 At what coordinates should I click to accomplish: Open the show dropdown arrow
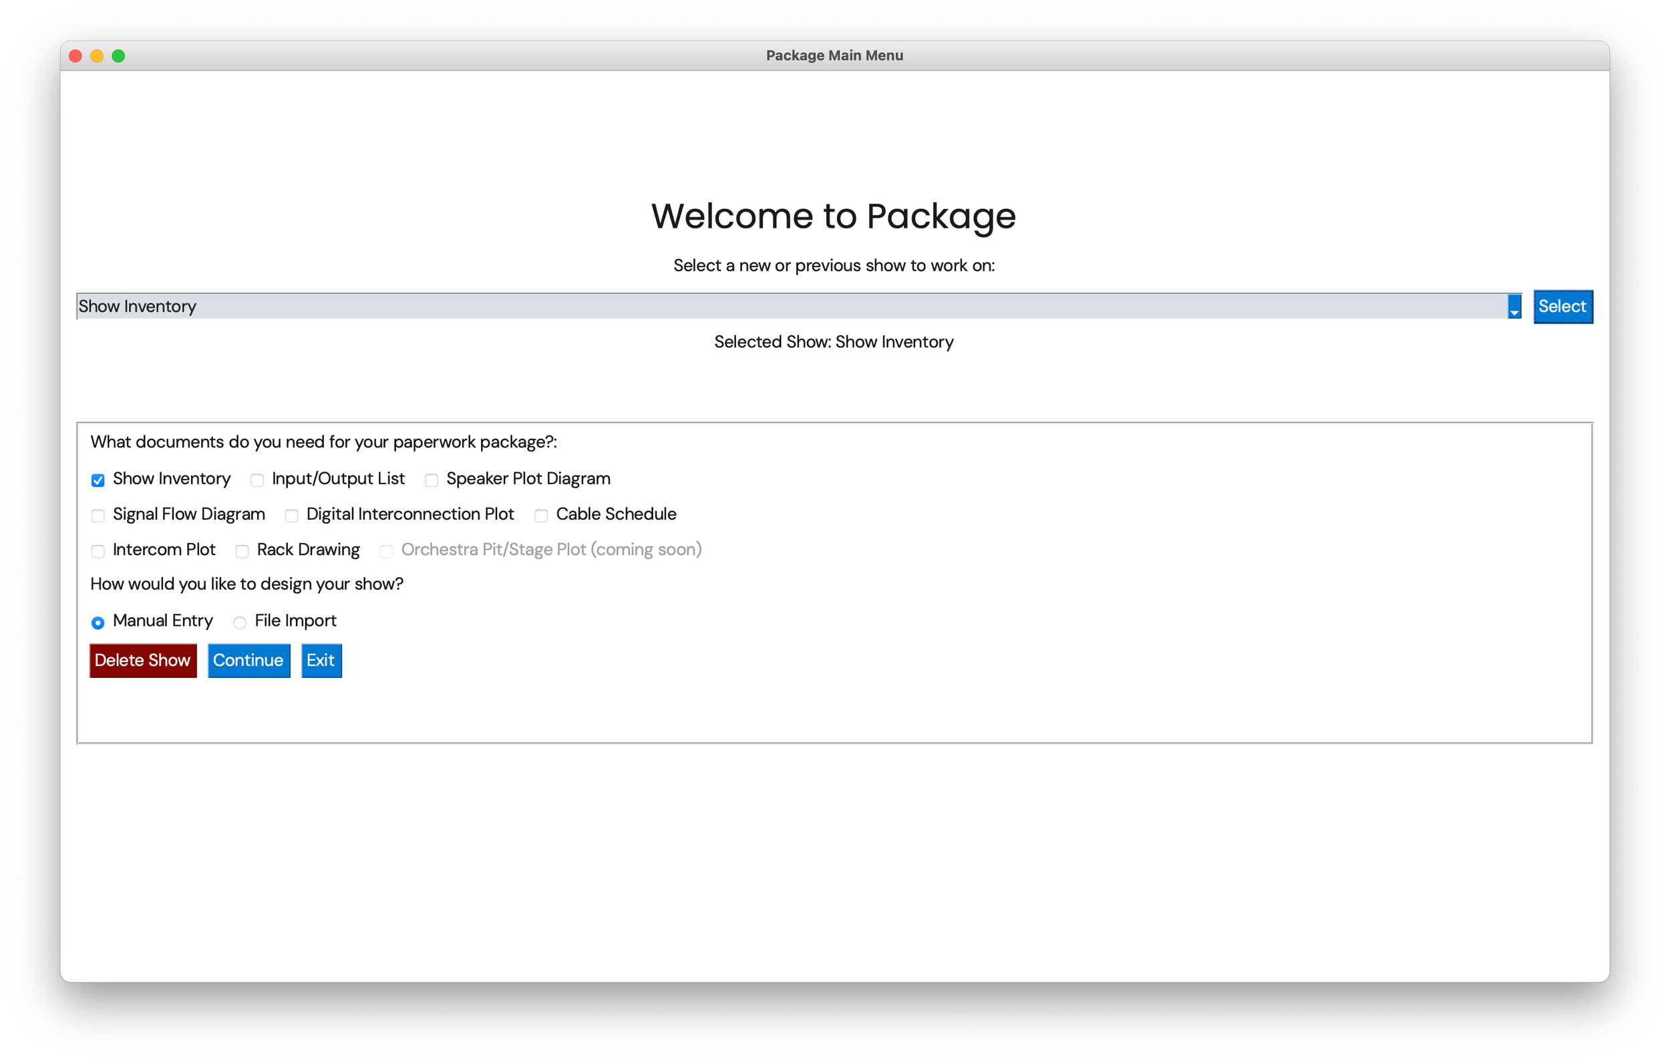[1514, 307]
